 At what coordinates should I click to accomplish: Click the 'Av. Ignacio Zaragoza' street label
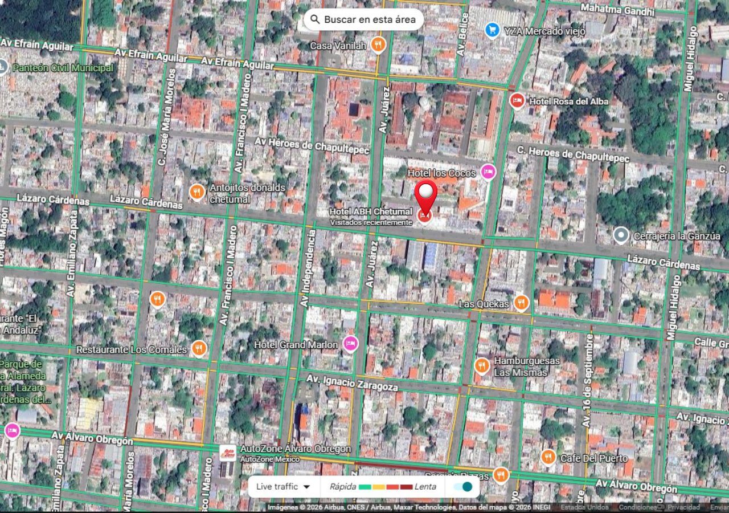pyautogui.click(x=352, y=382)
